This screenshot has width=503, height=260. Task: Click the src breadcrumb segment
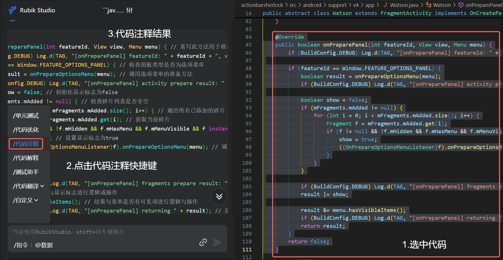[x=293, y=5]
